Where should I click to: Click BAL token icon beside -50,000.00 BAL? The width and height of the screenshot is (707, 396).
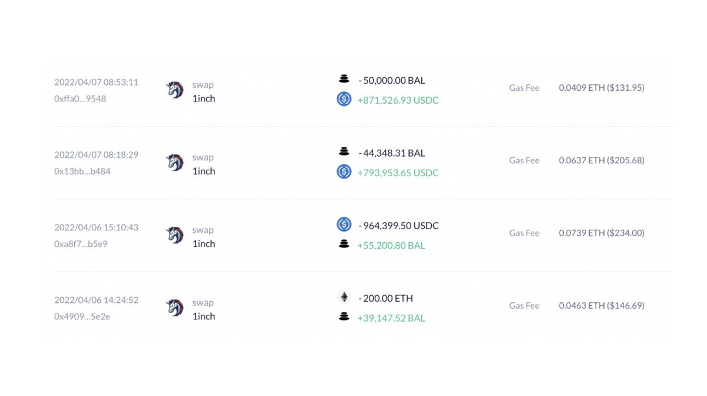(344, 79)
